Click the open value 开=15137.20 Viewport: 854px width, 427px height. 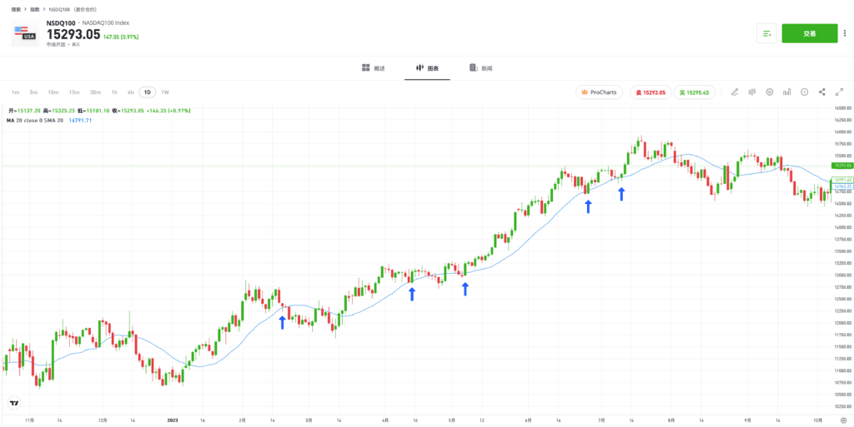[24, 110]
